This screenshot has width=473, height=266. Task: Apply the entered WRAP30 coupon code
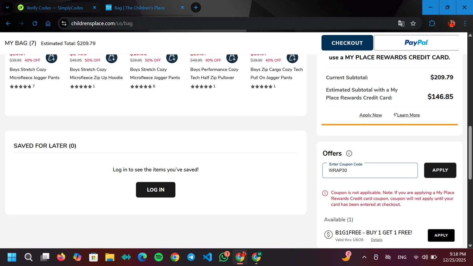(440, 170)
